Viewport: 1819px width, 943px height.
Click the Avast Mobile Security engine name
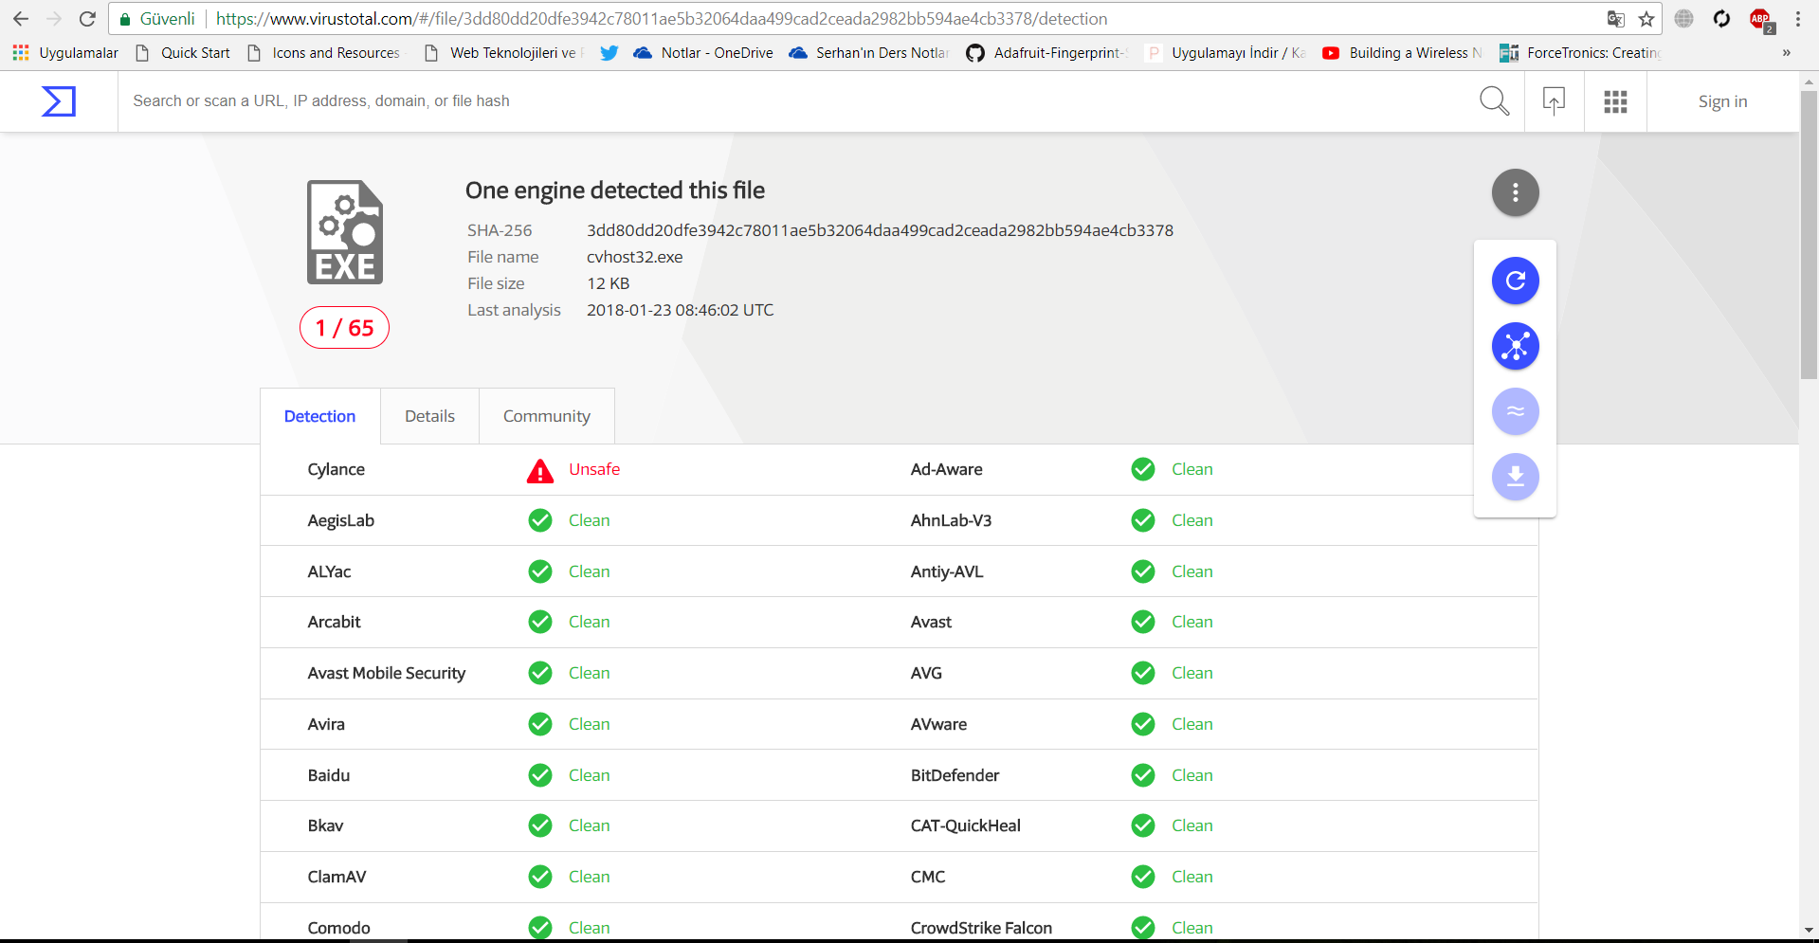coord(387,673)
